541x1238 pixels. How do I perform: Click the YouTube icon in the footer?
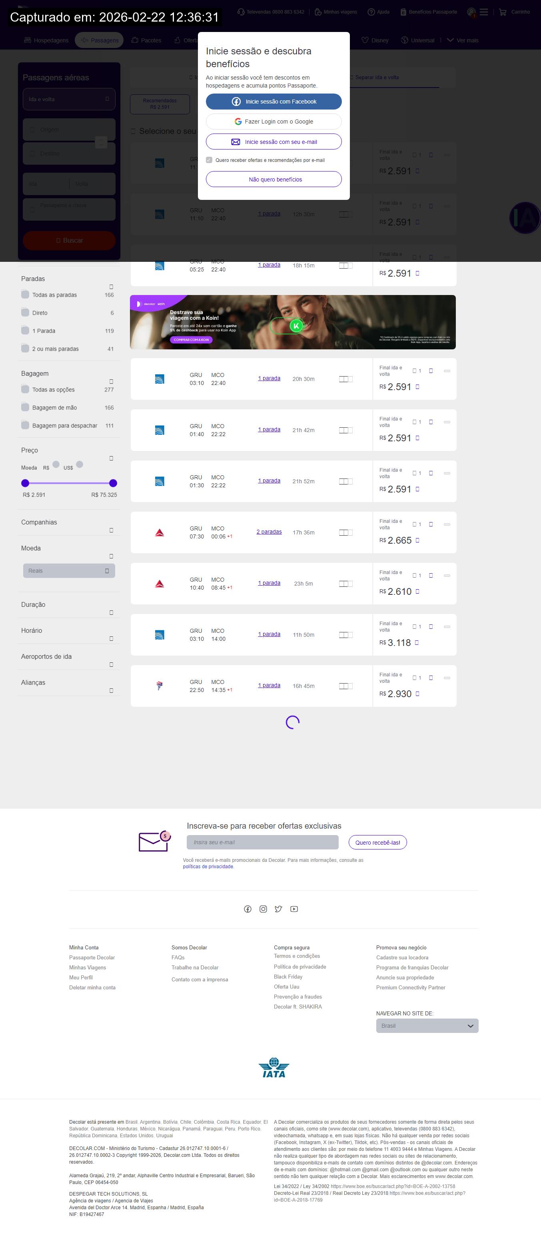pos(294,909)
